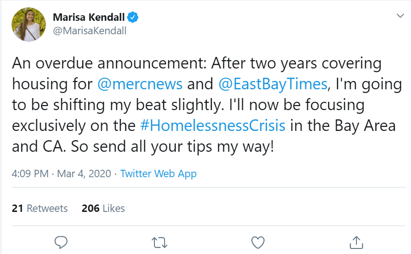Open Marisa Kendall's profile photo

pos(29,25)
